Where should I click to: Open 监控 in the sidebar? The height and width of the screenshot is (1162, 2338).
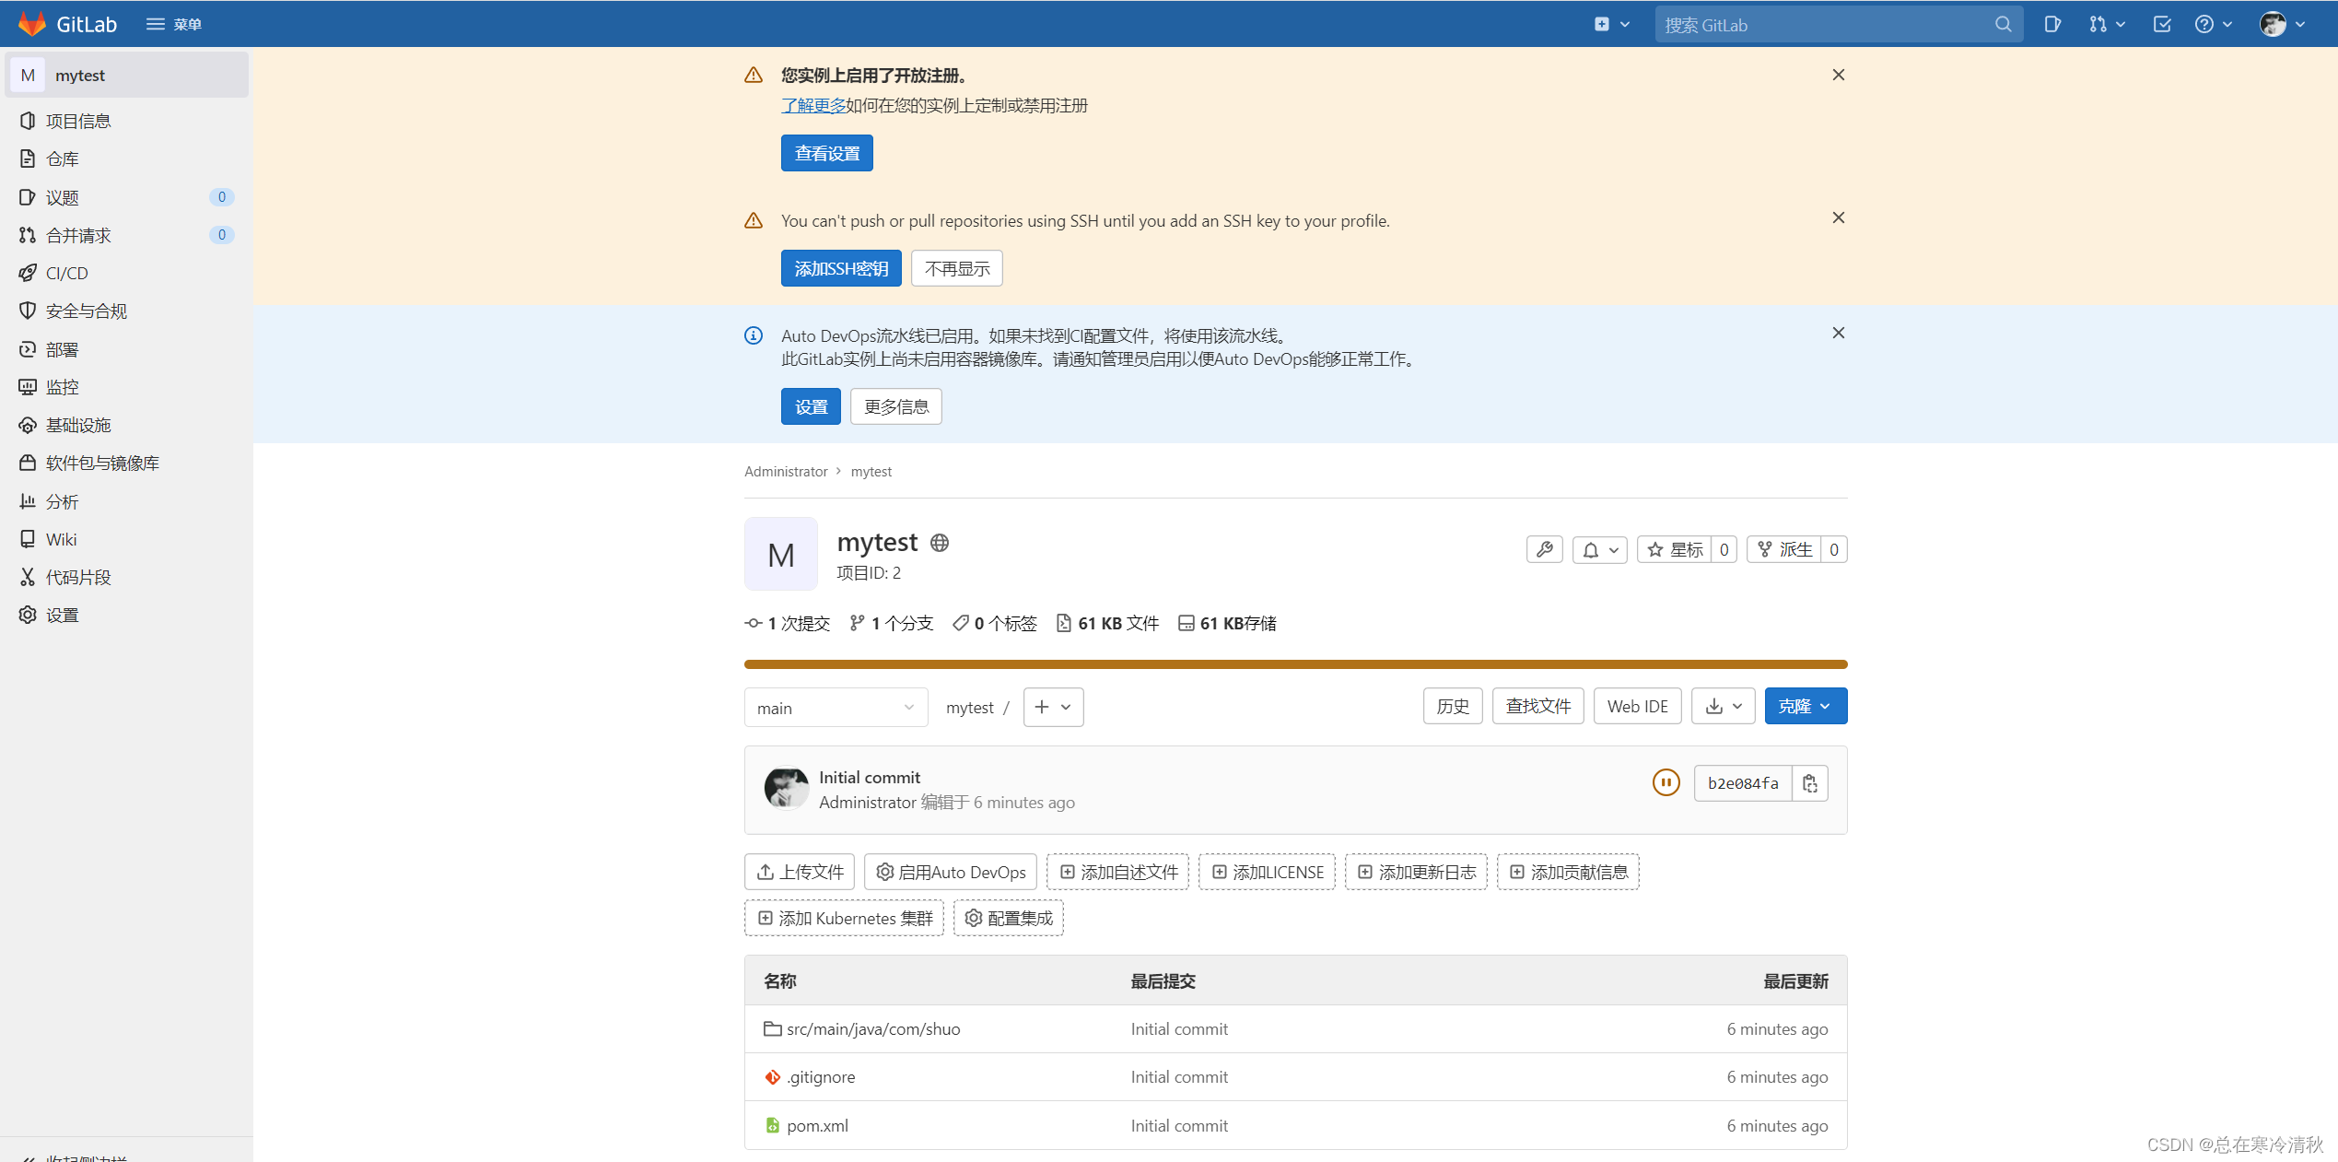127,387
